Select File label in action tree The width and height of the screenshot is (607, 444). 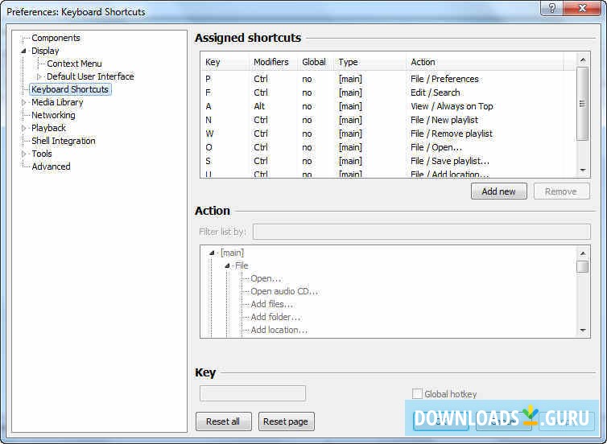click(x=242, y=265)
